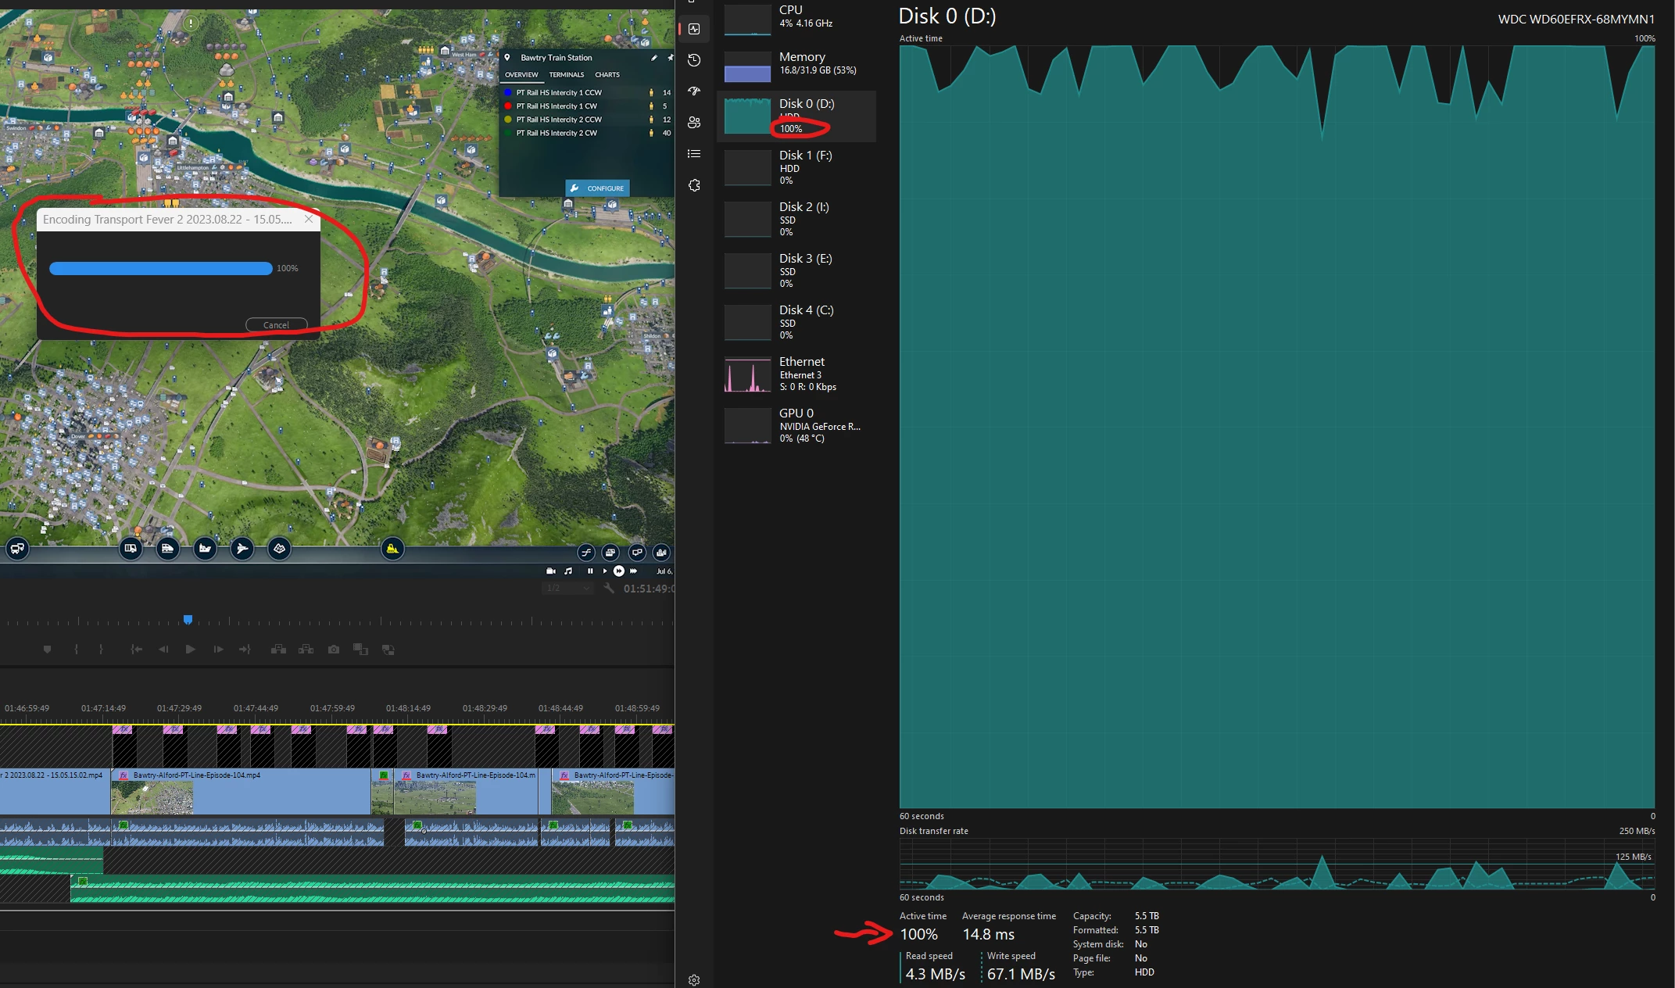1675x988 pixels.
Task: Open Task Manager Startup apps page
Action: point(694,91)
